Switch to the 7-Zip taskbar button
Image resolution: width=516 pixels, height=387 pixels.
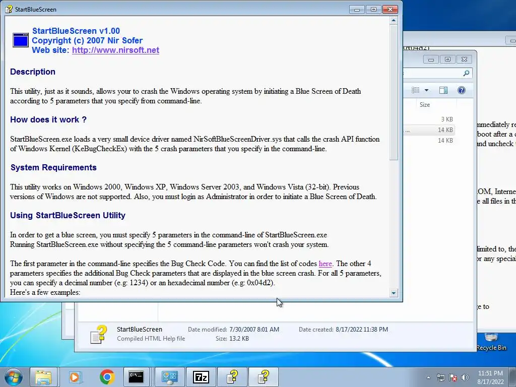pos(201,377)
